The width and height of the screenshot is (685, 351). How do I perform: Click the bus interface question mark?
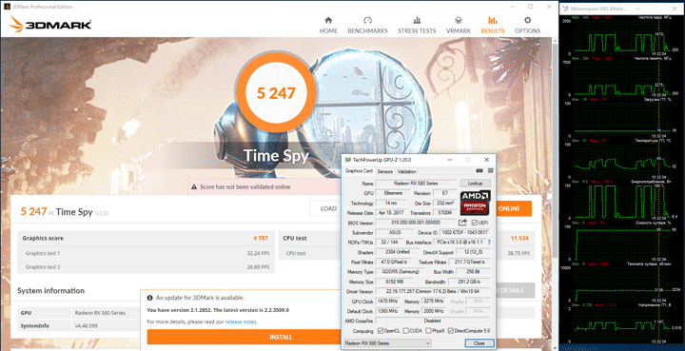(489, 243)
